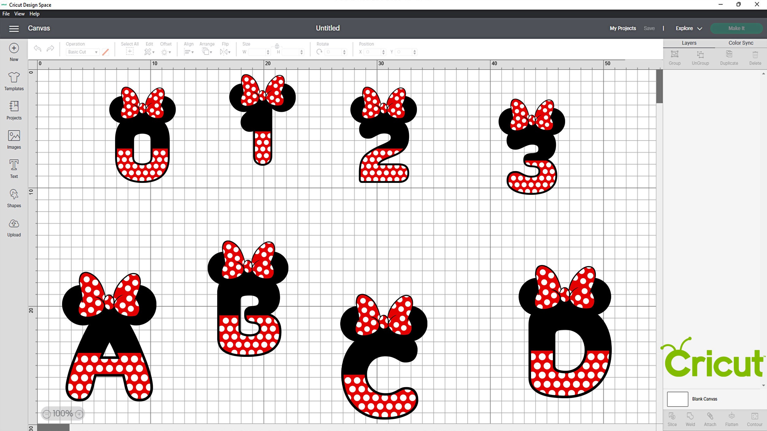Image resolution: width=767 pixels, height=431 pixels.
Task: Switch to the Color Sync tab
Action: click(741, 43)
